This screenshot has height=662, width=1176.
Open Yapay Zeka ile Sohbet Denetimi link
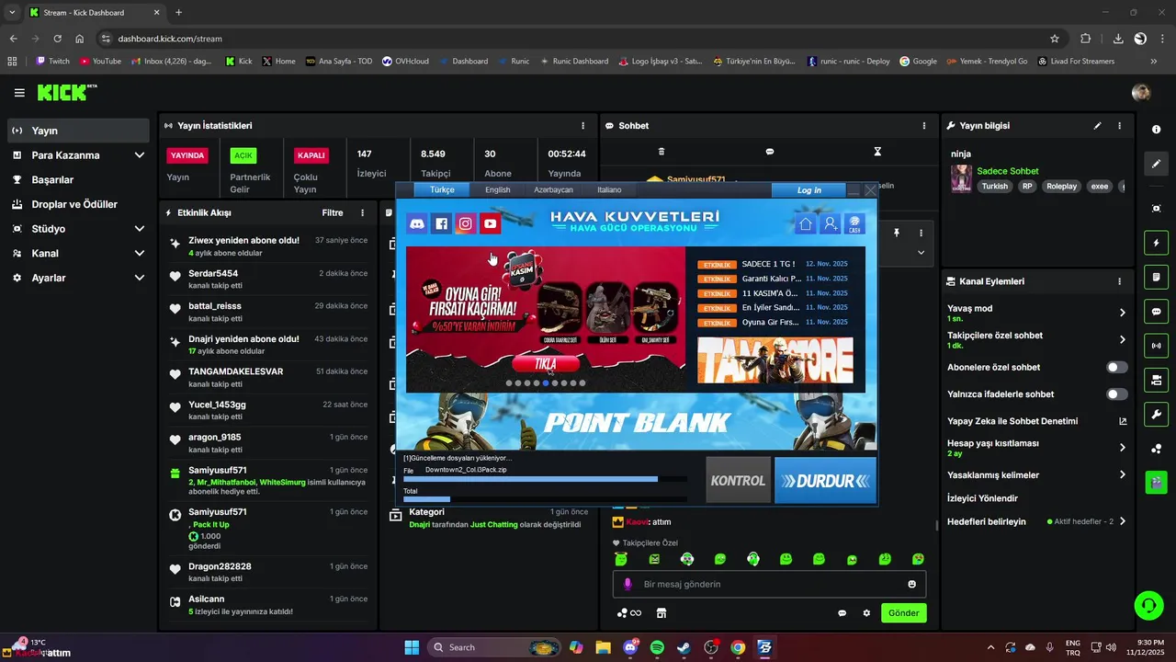1122,421
